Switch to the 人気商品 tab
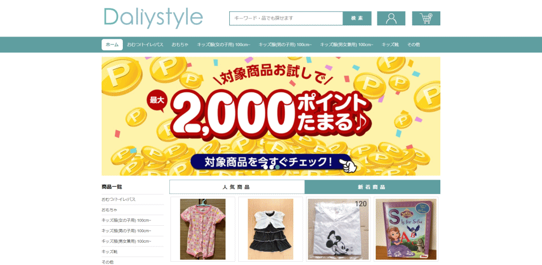Screen dimensions: 542x265 pyautogui.click(x=237, y=187)
